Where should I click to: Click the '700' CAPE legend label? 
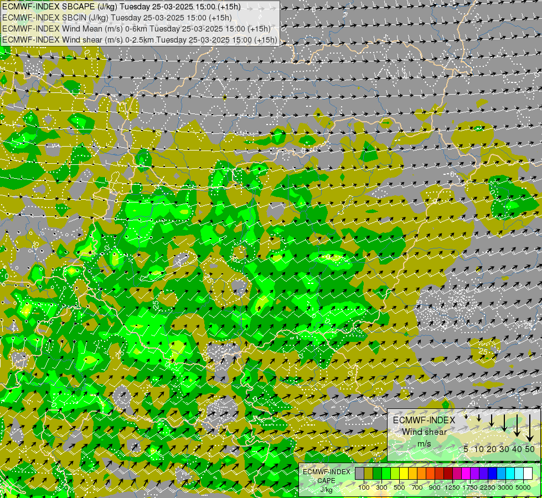point(417,488)
